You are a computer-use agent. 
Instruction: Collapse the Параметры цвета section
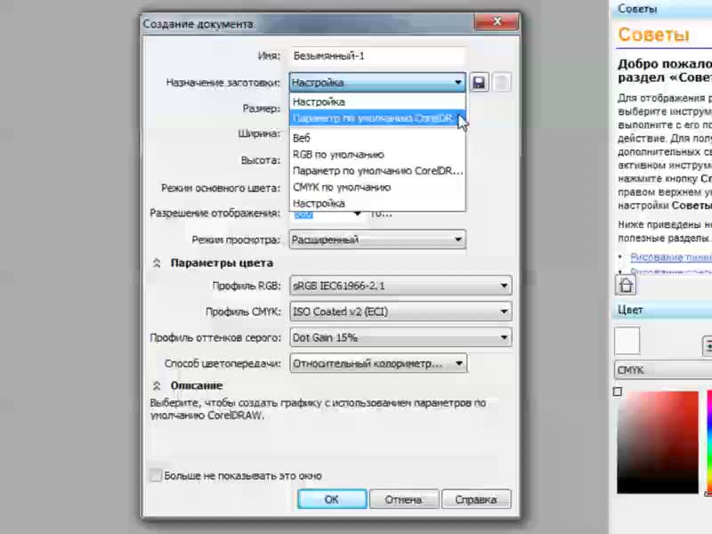pyautogui.click(x=157, y=263)
